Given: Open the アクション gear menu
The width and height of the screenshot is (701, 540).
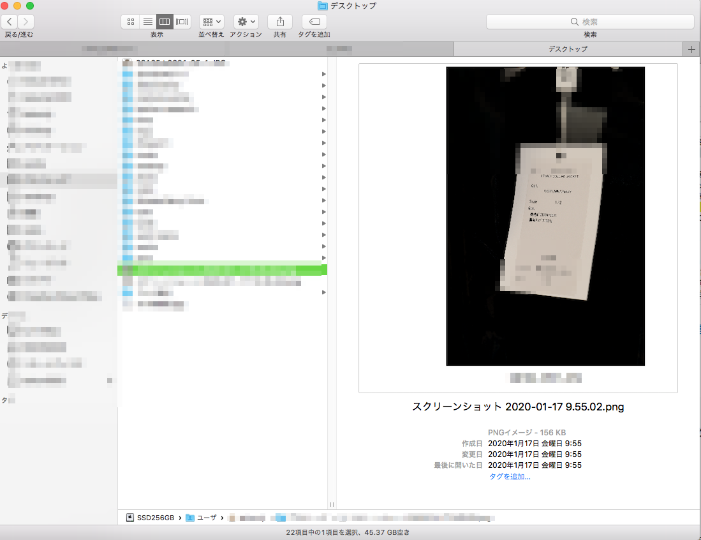Looking at the screenshot, I should [x=246, y=22].
